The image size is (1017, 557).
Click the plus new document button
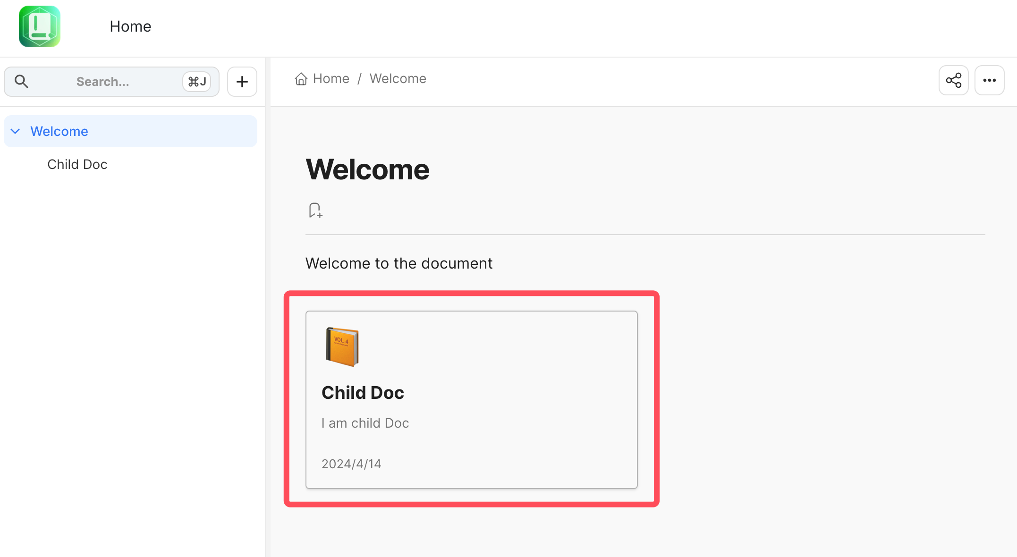point(242,82)
